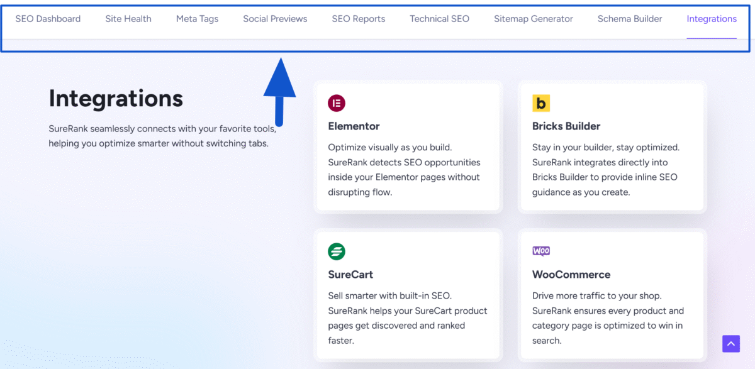This screenshot has height=369, width=755.
Task: Navigate to the Schema Builder section
Action: pos(630,19)
